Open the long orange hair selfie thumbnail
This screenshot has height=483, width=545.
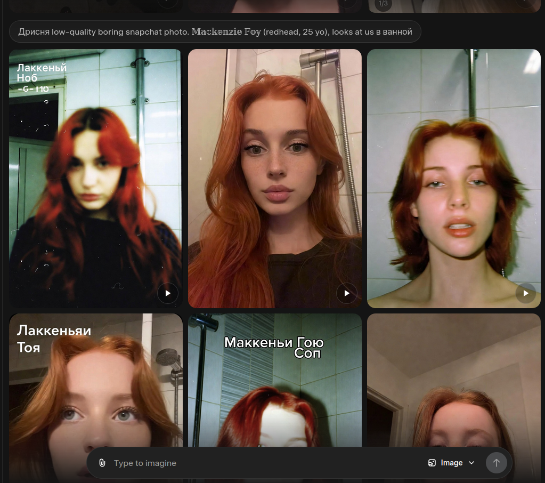274,179
